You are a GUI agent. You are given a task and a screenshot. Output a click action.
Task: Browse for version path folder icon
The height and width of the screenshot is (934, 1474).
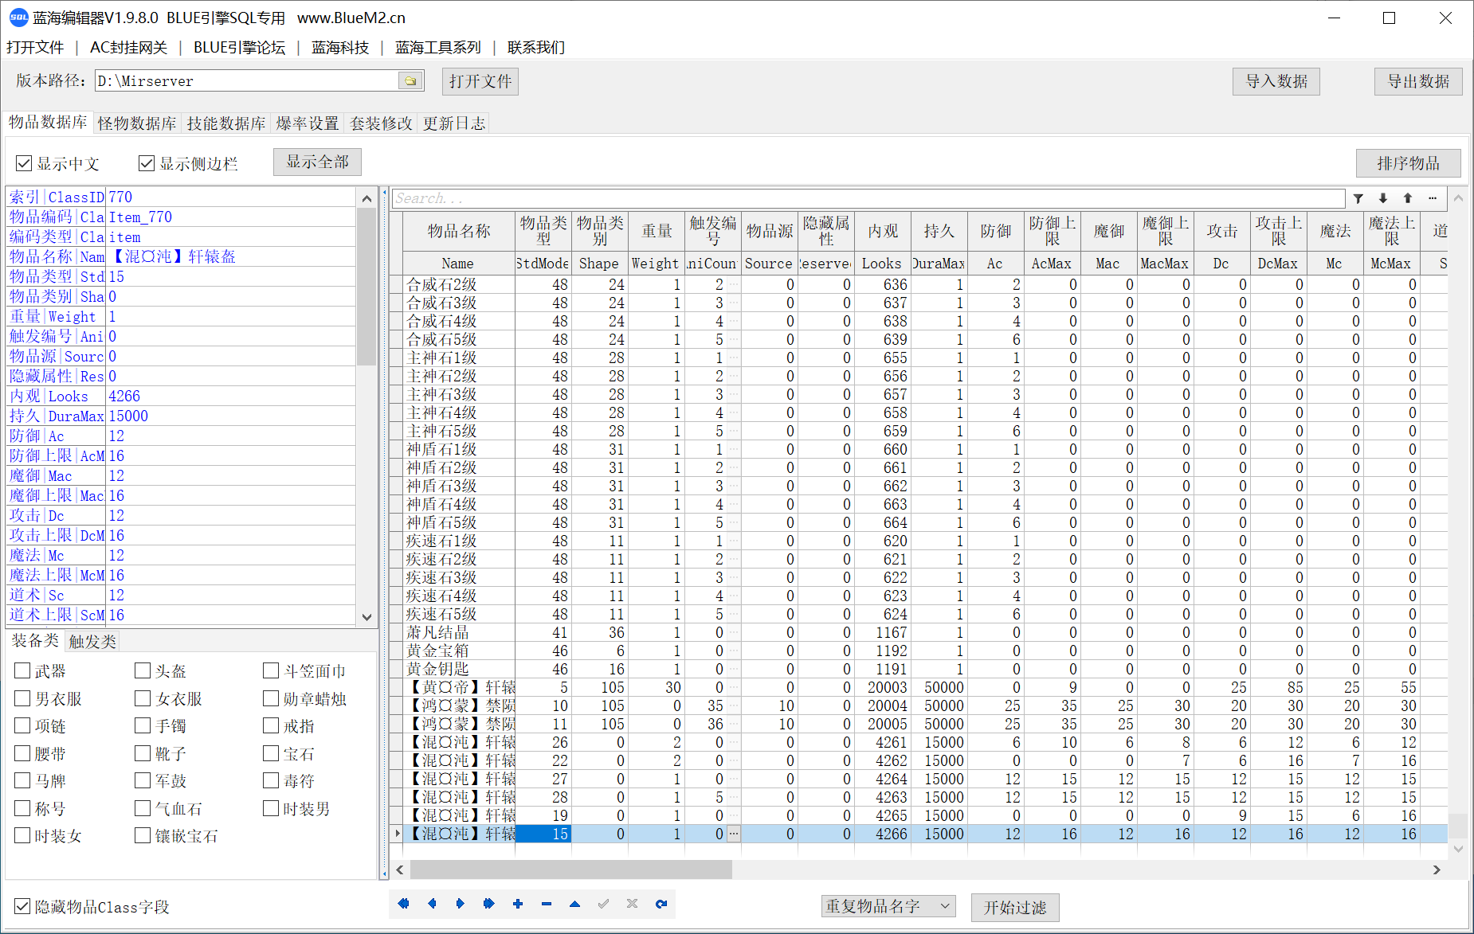click(410, 80)
